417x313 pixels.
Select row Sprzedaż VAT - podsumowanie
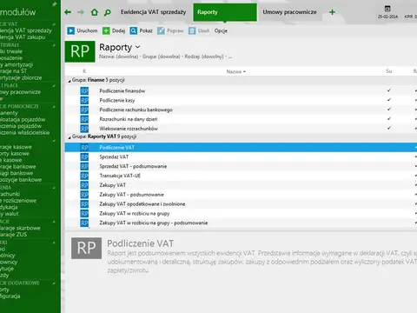[x=241, y=166]
